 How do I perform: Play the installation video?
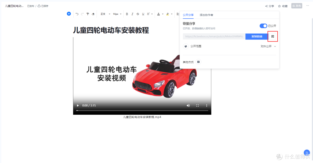[78, 105]
